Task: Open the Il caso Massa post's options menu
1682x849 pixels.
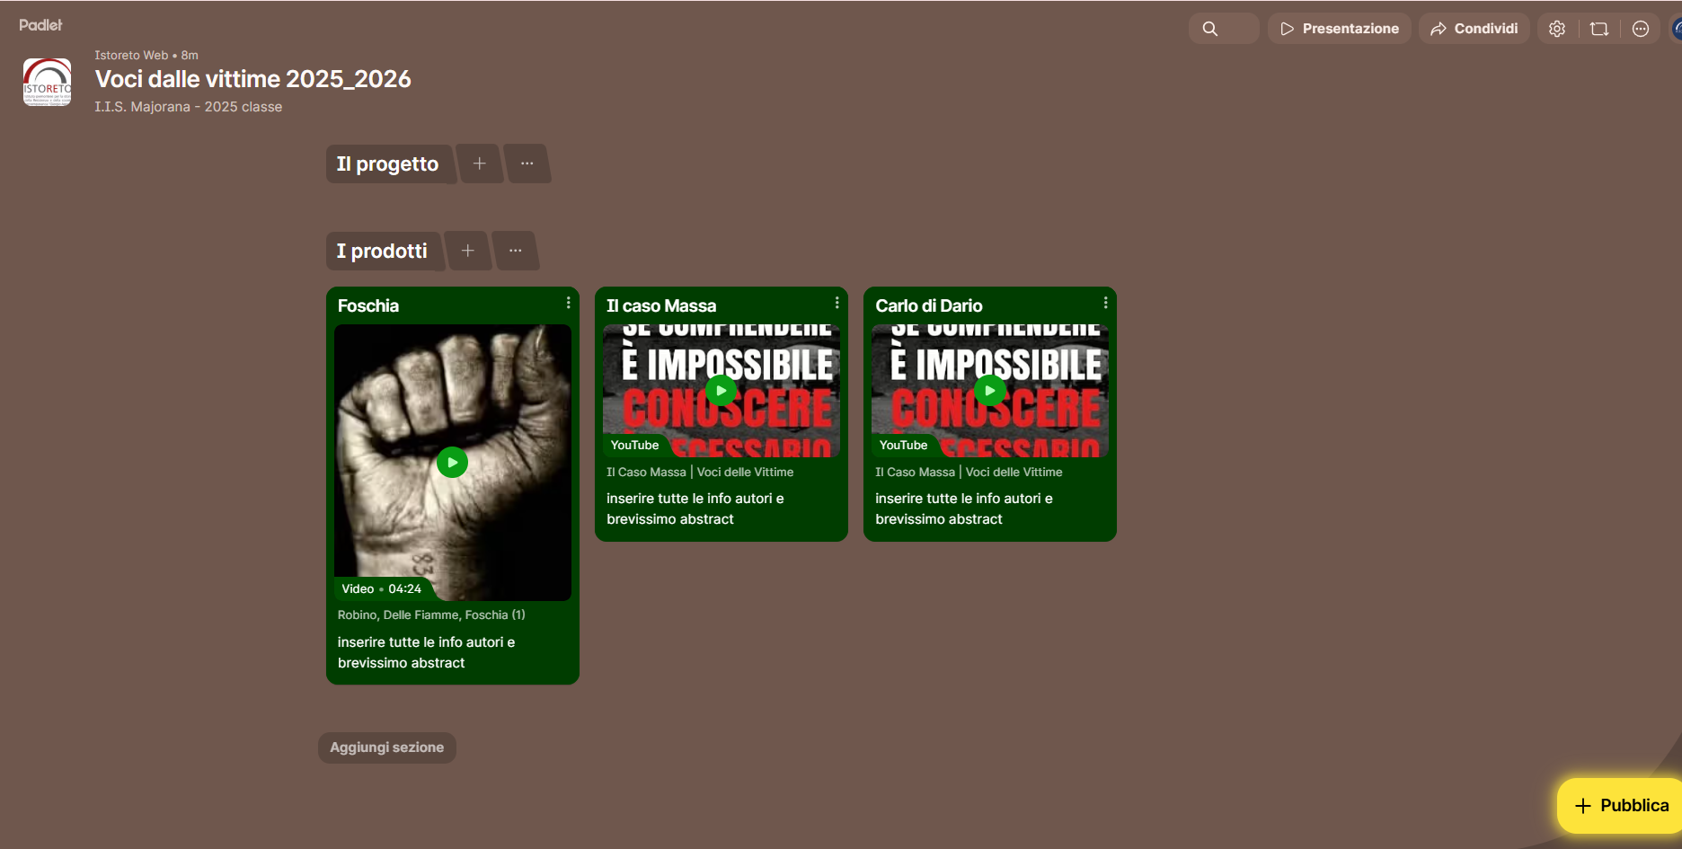Action: (837, 303)
